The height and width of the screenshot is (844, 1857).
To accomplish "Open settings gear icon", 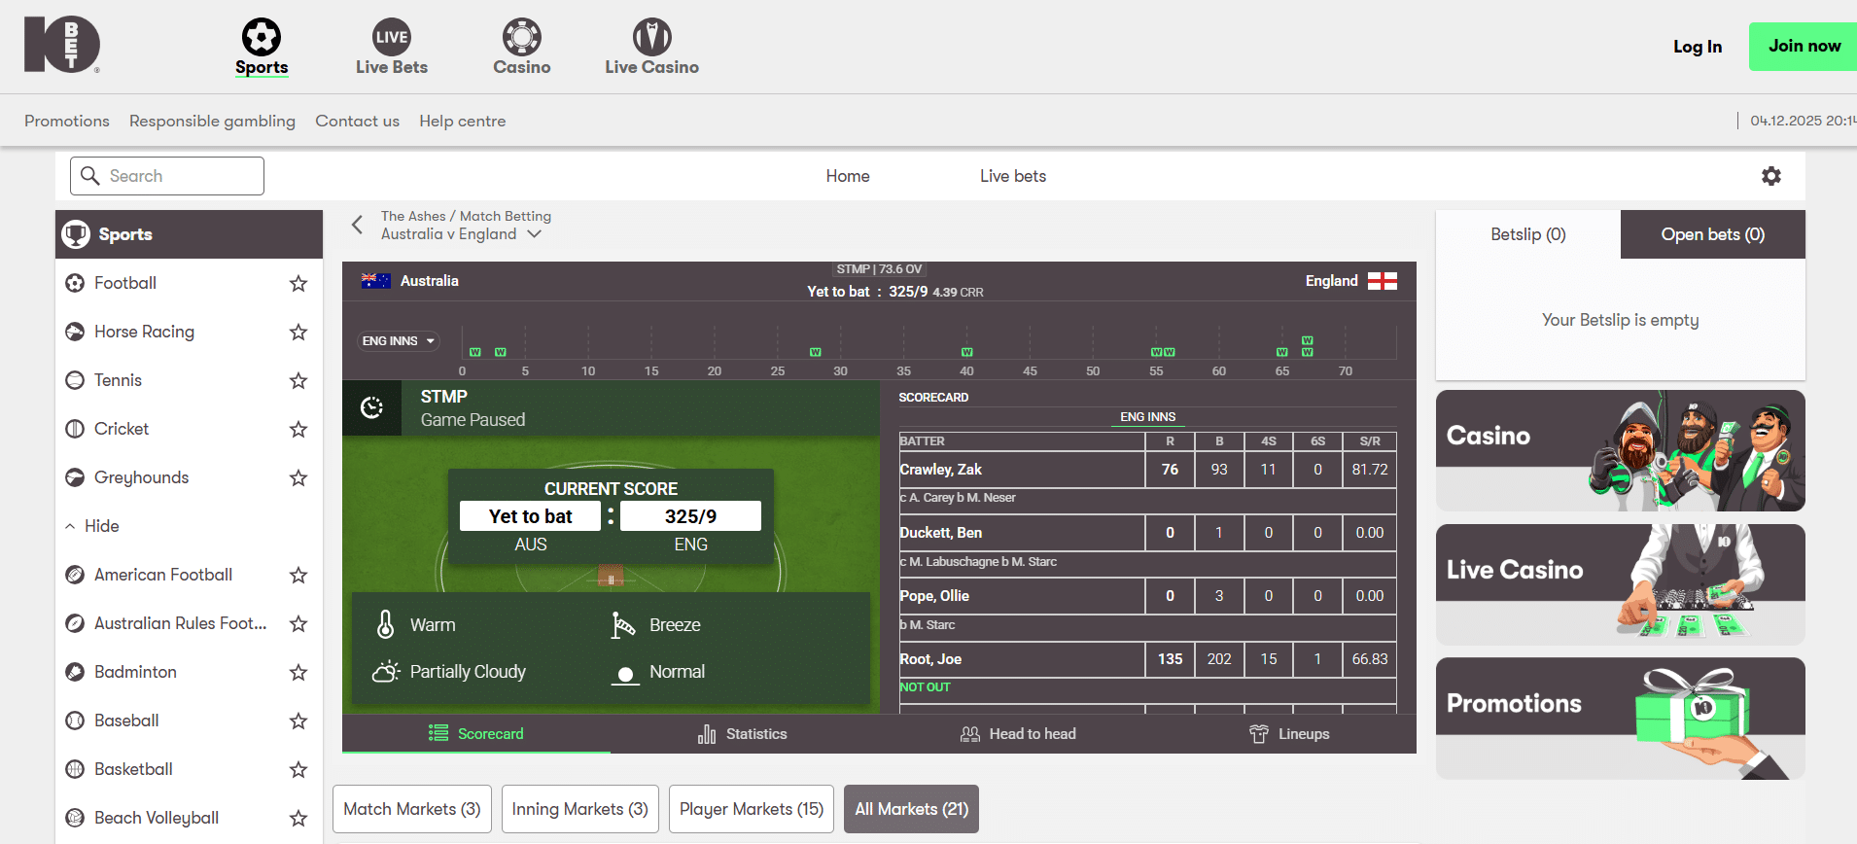I will coord(1771,176).
